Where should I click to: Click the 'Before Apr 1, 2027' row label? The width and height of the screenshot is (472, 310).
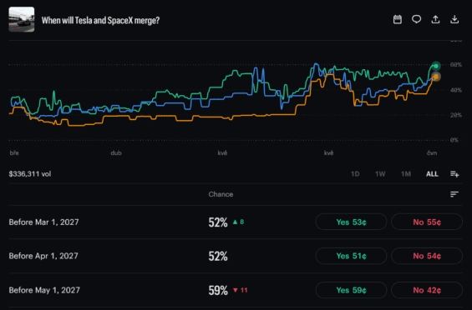[x=43, y=256]
